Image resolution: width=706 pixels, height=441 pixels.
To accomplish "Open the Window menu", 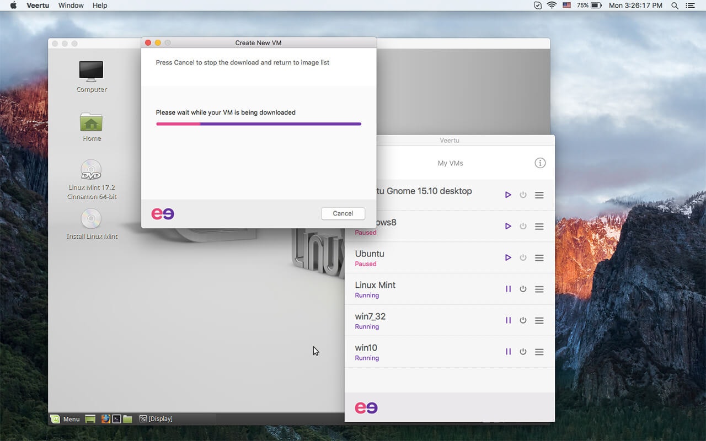I will 71,6.
